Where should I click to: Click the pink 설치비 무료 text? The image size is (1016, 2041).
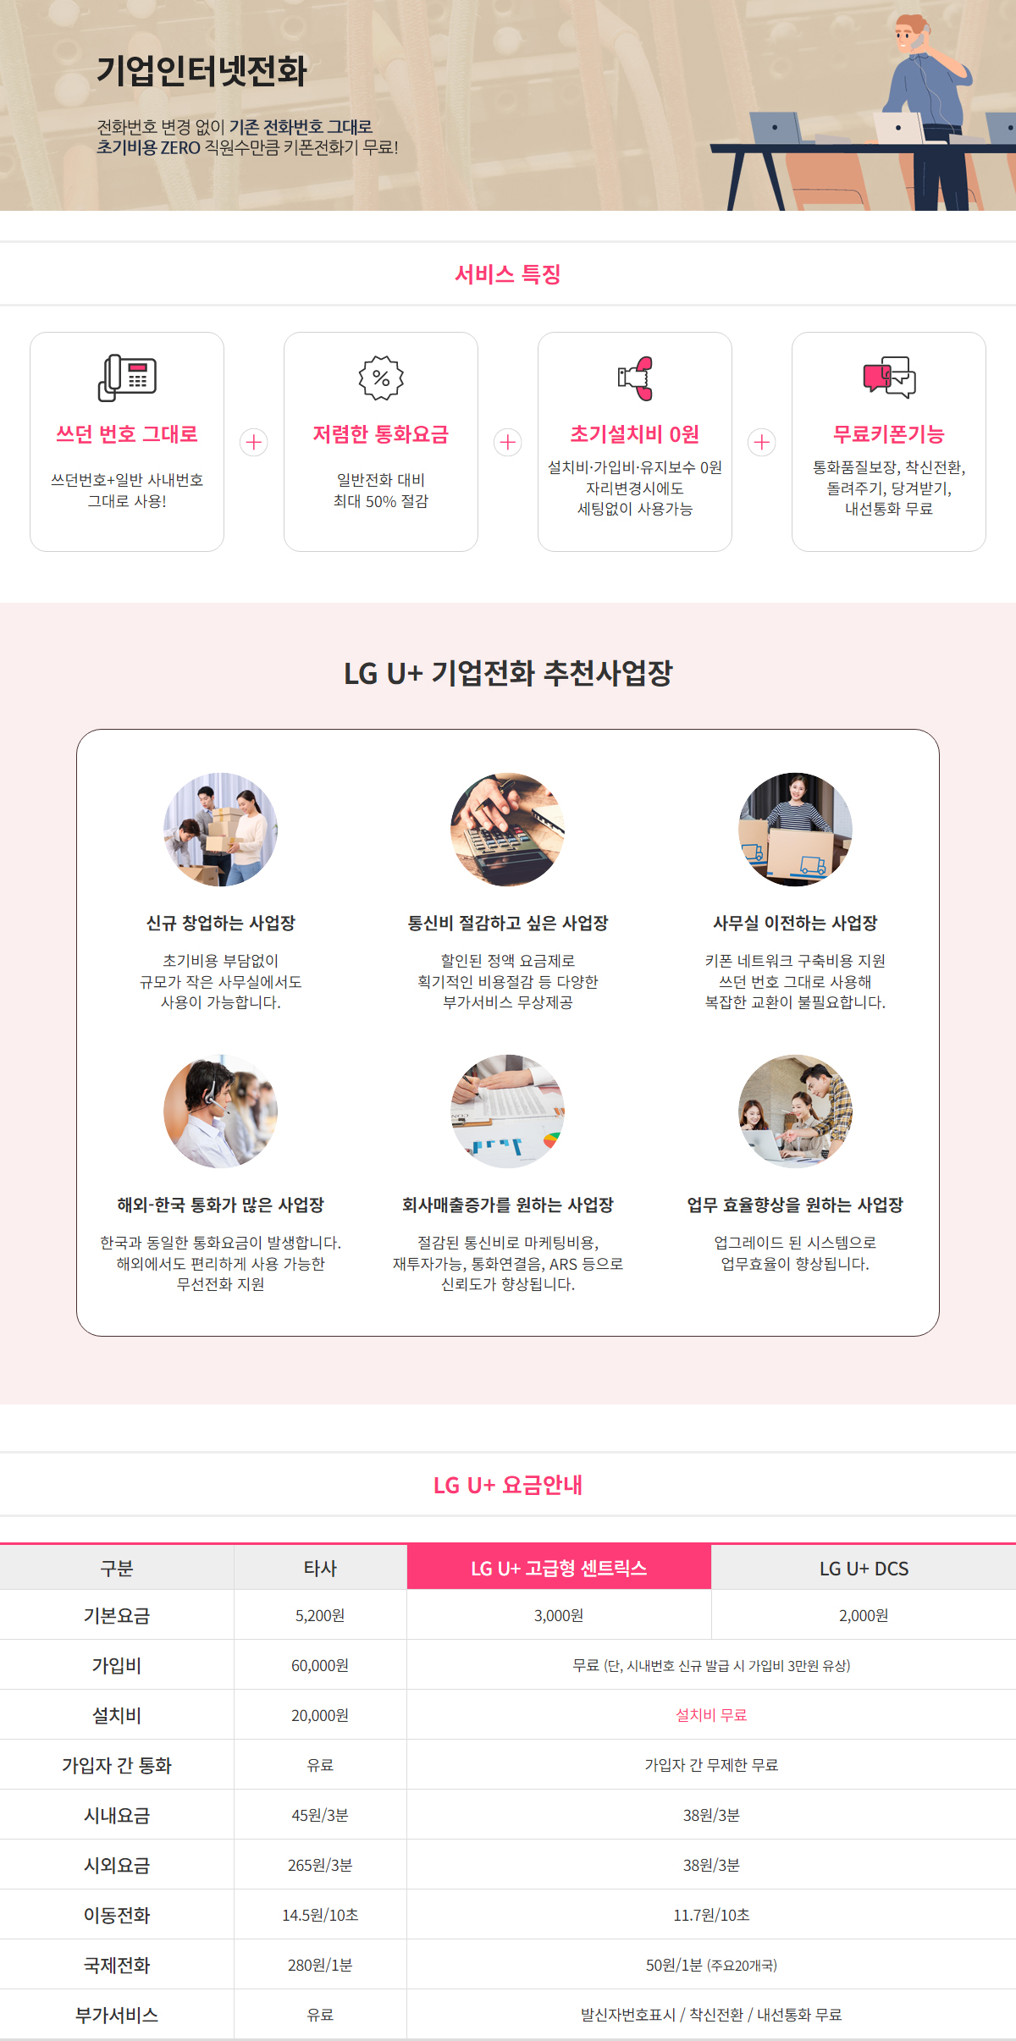[711, 1715]
